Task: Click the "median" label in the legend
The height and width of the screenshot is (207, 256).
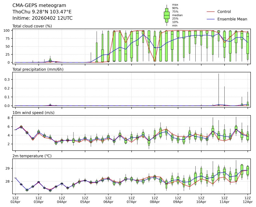Action: point(177,15)
